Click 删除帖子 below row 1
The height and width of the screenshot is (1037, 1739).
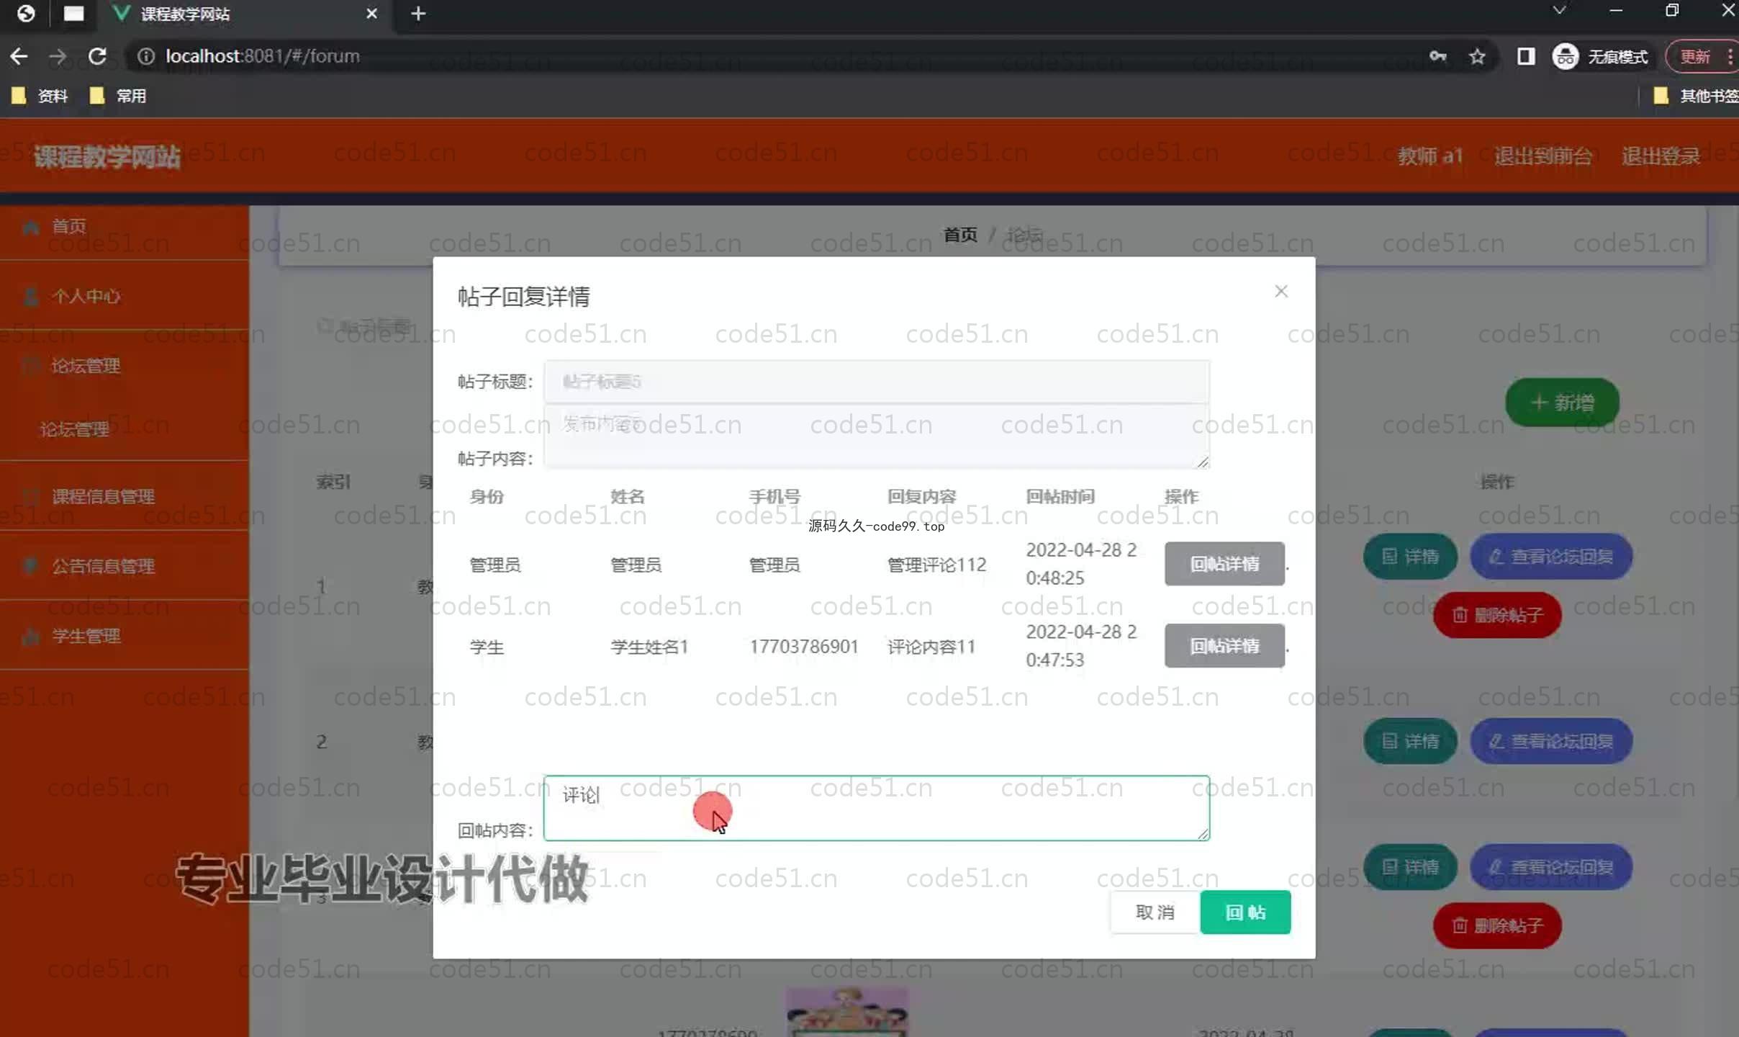click(1497, 615)
